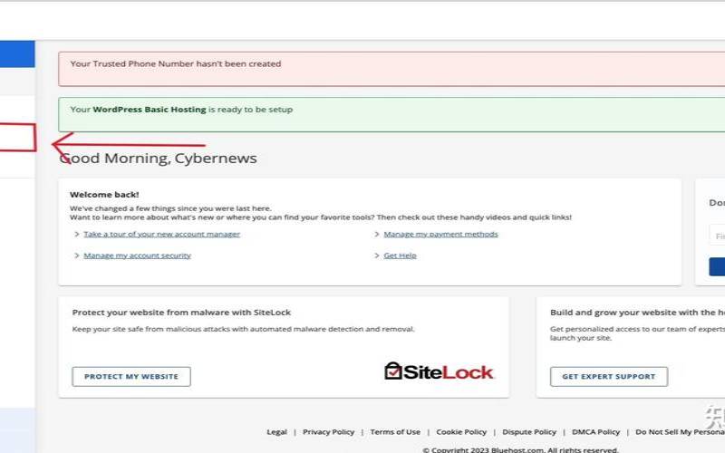The width and height of the screenshot is (725, 453).
Task: Click the Protect your website from malware heading
Action: pos(181,313)
